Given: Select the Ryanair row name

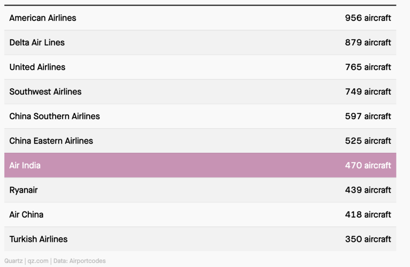Looking at the screenshot, I should point(24,190).
